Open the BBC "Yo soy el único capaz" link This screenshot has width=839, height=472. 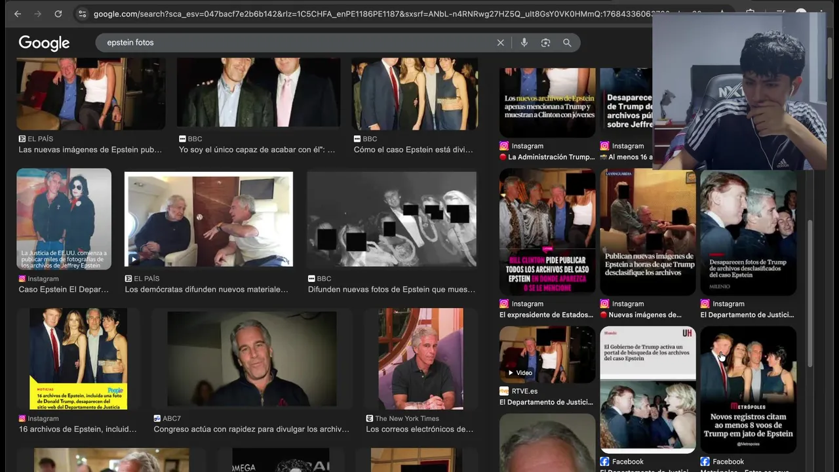(257, 149)
